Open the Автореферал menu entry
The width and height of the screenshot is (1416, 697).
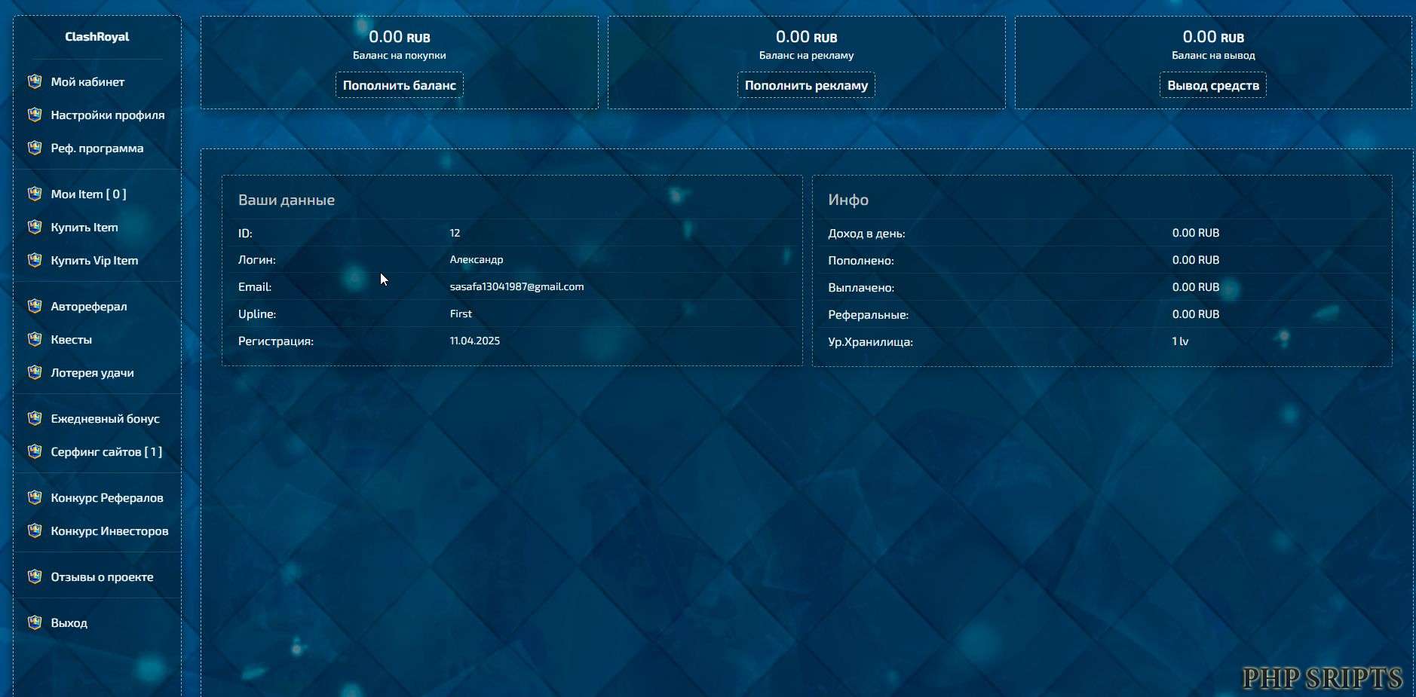pos(88,306)
